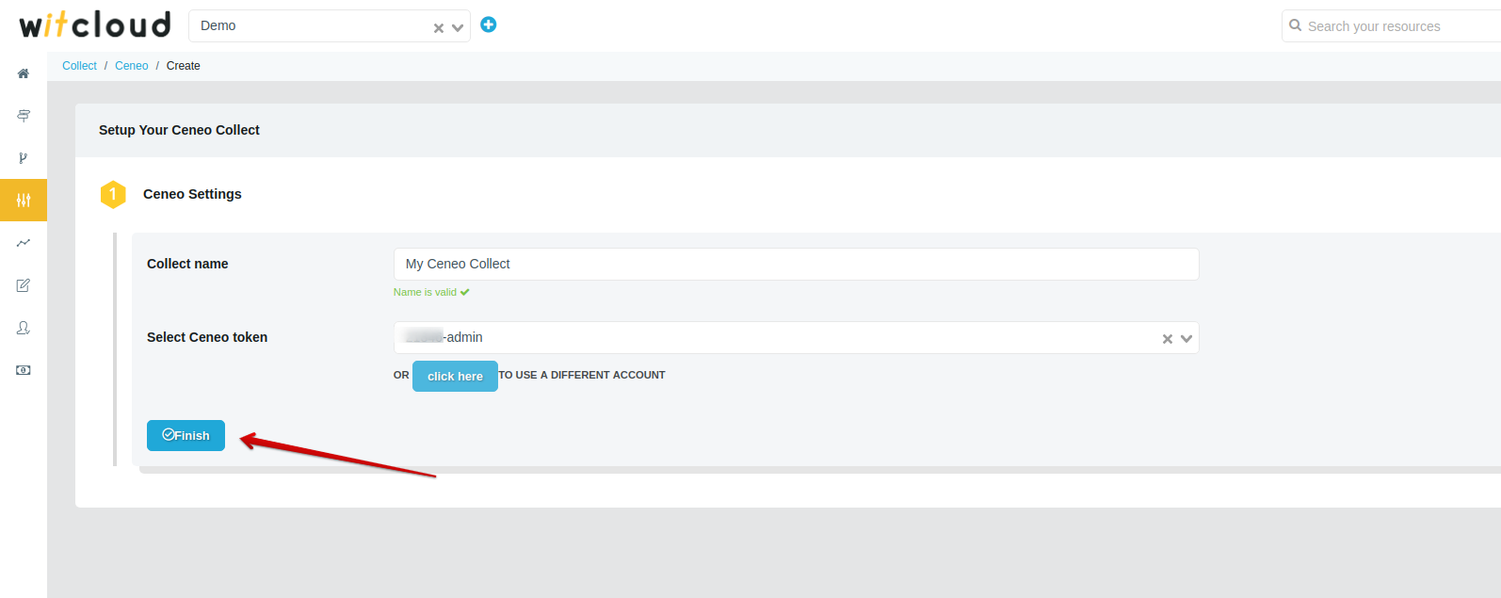Open the user icon in the sidebar
This screenshot has width=1501, height=598.
click(x=24, y=328)
